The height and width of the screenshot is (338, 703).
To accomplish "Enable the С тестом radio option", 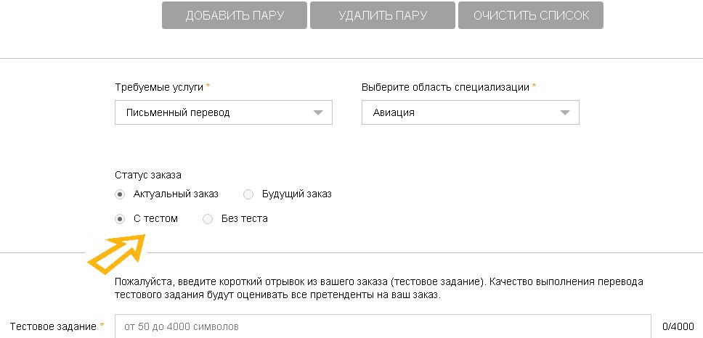I will (x=120, y=219).
